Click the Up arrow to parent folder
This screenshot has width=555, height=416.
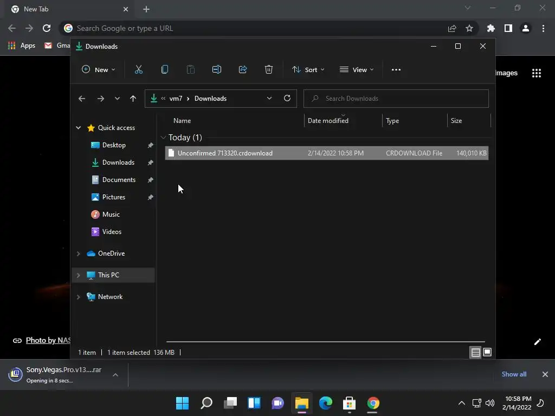(133, 99)
